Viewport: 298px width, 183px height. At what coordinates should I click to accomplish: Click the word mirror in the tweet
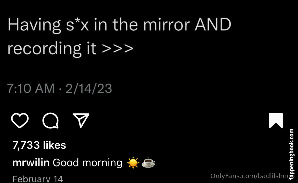coord(167,25)
